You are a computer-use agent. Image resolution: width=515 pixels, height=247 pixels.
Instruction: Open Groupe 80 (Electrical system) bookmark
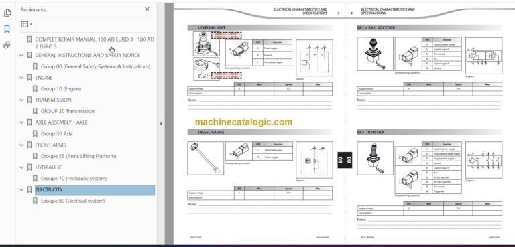click(72, 201)
